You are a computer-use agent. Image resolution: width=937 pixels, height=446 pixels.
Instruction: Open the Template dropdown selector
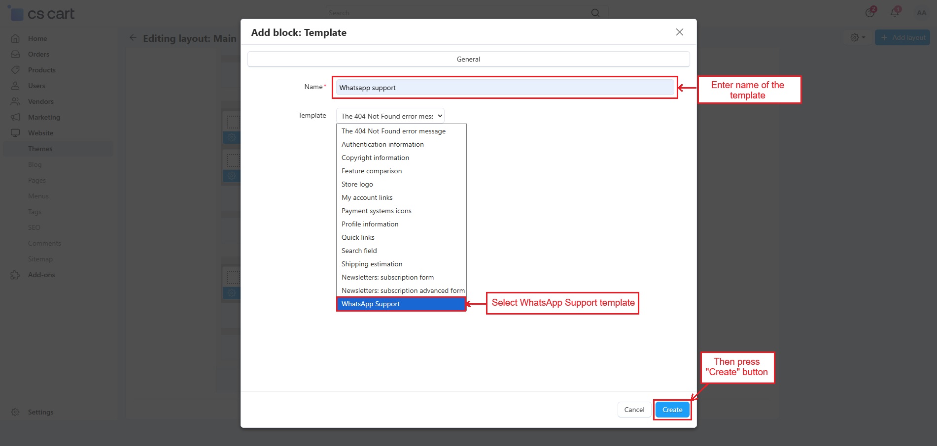pos(390,116)
